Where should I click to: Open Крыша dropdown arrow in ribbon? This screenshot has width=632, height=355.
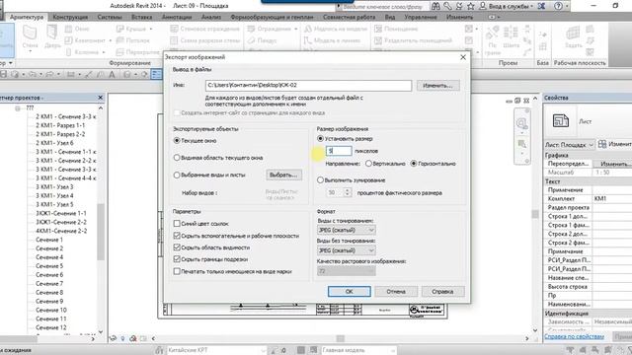point(151,29)
